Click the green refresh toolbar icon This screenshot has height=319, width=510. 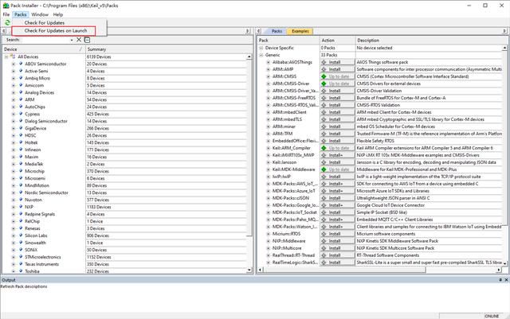pyautogui.click(x=7, y=22)
